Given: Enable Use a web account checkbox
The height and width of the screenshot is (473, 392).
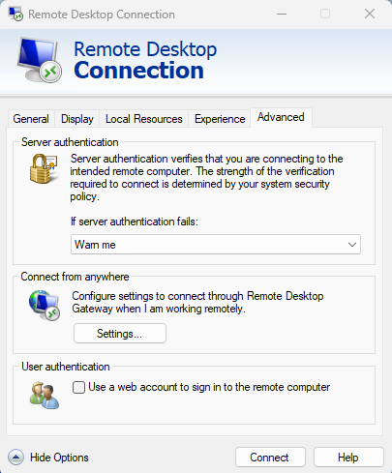Looking at the screenshot, I should pos(78,387).
